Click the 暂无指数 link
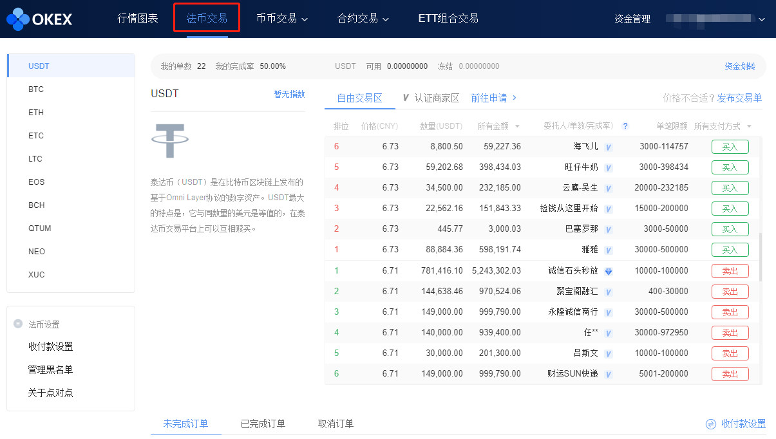Image resolution: width=776 pixels, height=439 pixels. [289, 94]
